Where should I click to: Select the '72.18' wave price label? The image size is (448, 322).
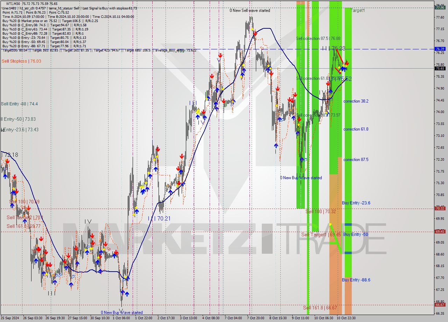tap(11, 155)
